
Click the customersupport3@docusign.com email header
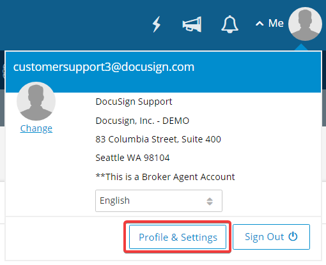(104, 67)
